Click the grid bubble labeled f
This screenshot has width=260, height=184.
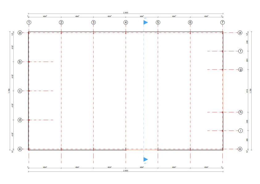point(241,51)
